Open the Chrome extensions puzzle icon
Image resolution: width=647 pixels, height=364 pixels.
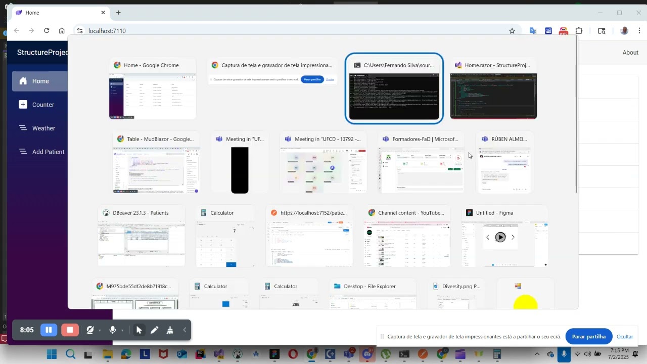click(579, 31)
